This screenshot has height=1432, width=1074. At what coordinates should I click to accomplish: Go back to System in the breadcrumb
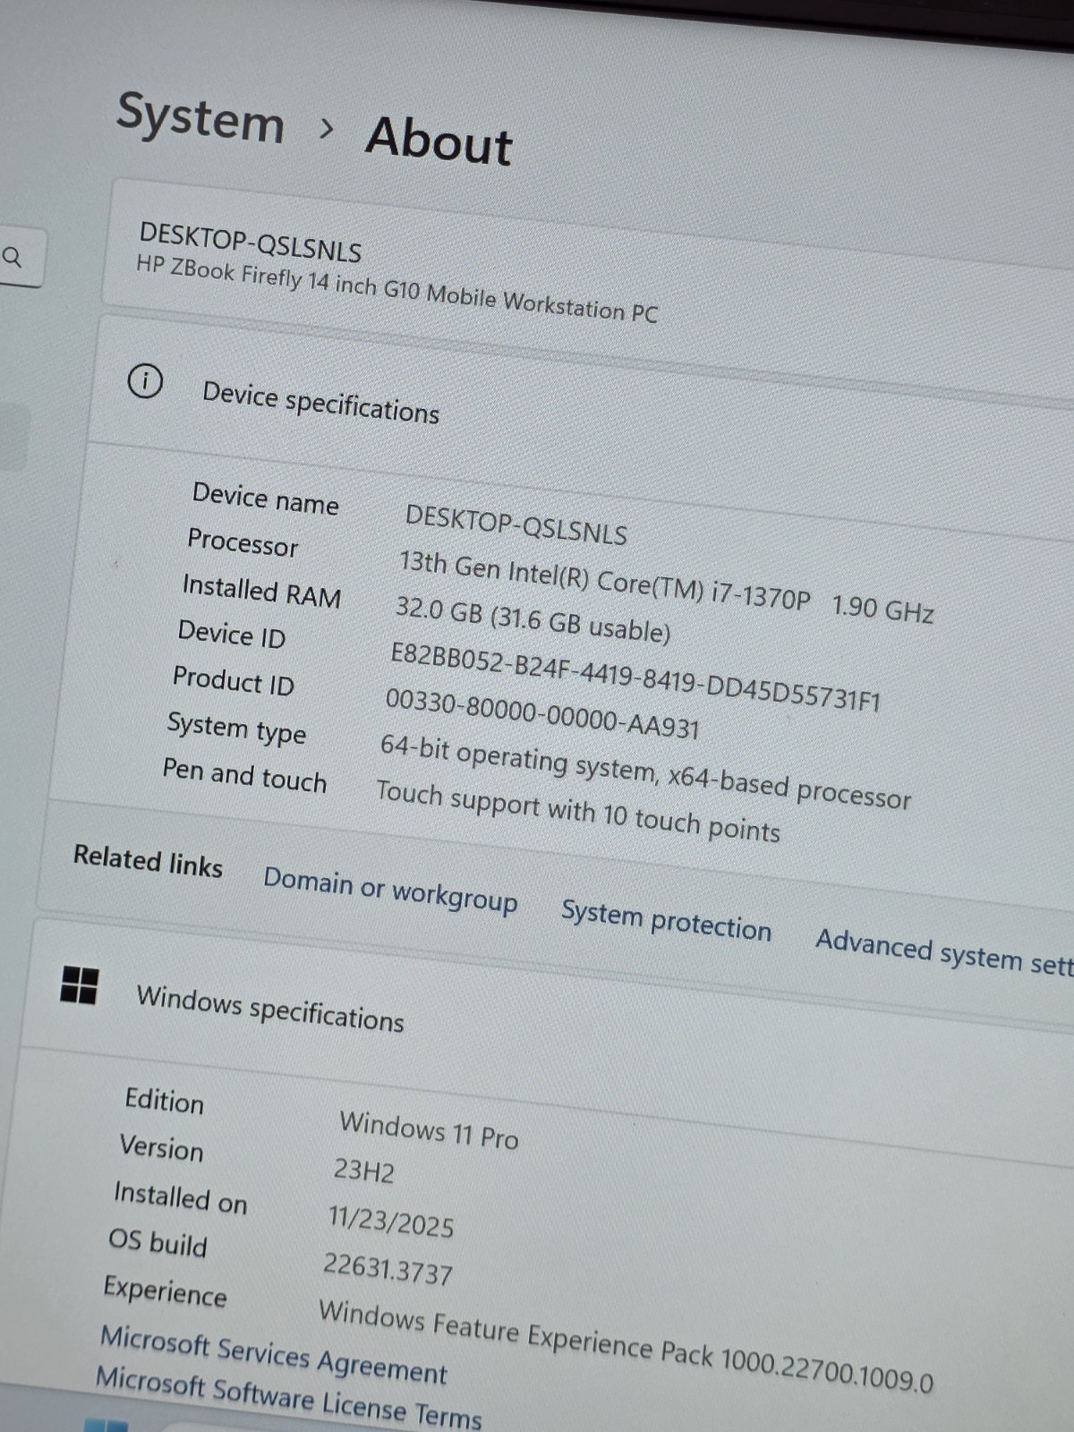(200, 118)
